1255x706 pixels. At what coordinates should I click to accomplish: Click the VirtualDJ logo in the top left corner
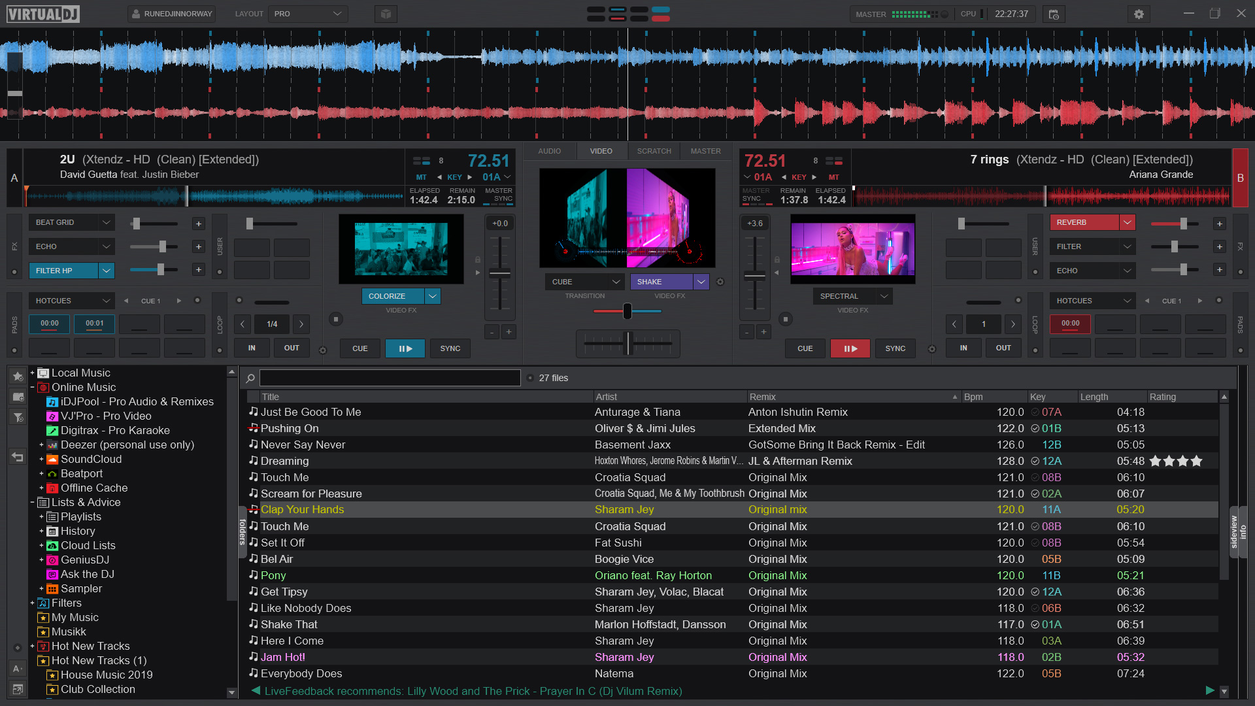click(42, 14)
